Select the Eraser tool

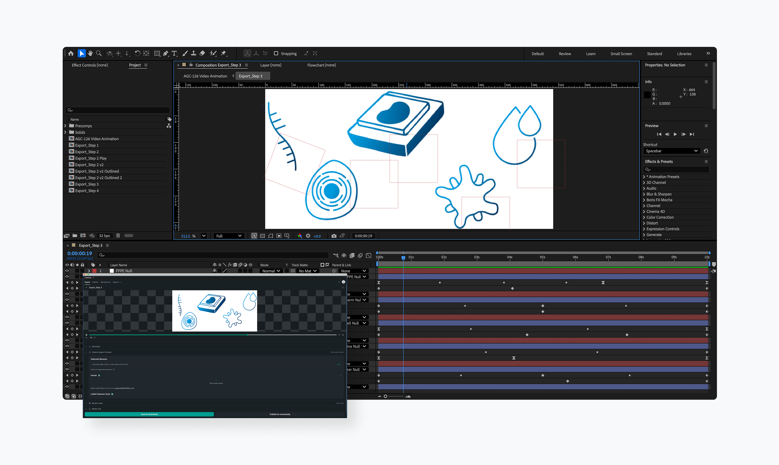click(202, 54)
